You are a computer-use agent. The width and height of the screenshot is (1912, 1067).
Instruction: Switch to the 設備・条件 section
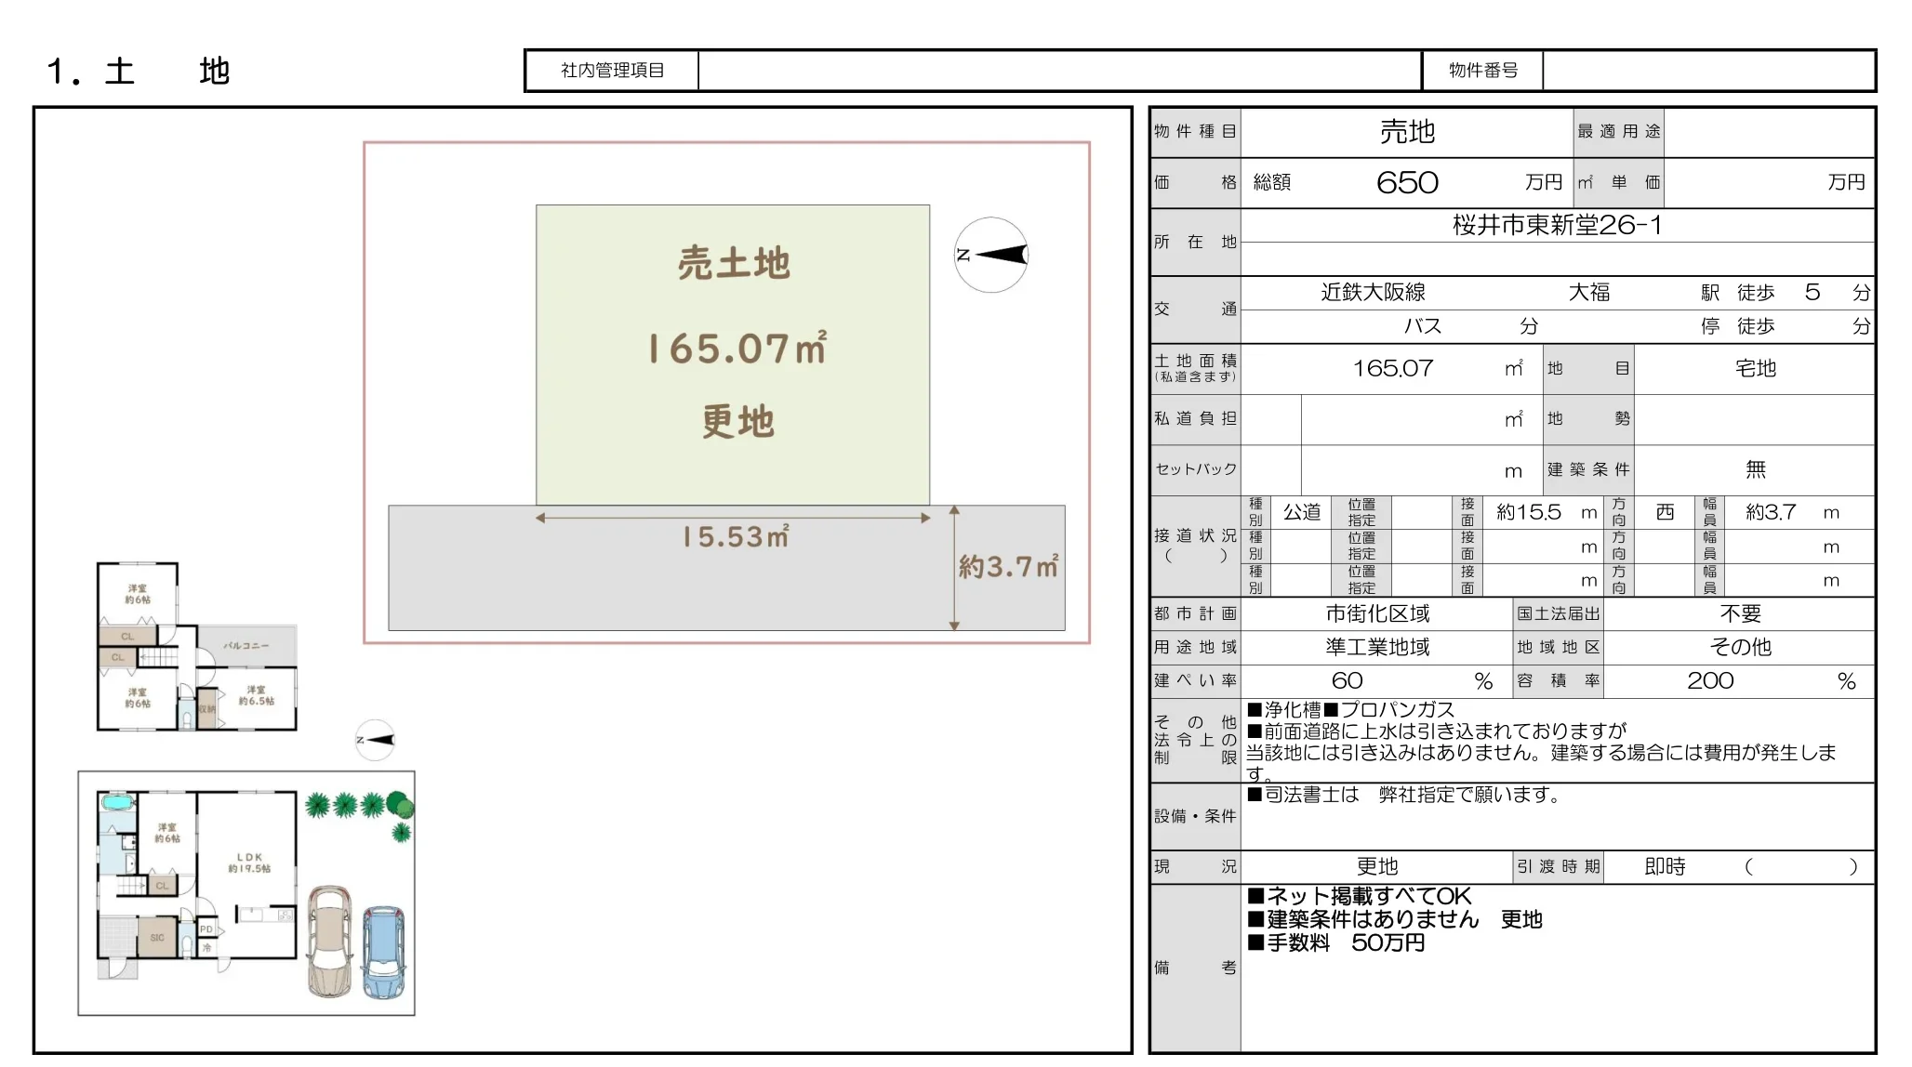point(1195,816)
